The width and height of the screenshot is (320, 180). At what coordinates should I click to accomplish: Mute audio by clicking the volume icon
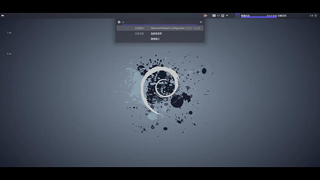pos(218,15)
